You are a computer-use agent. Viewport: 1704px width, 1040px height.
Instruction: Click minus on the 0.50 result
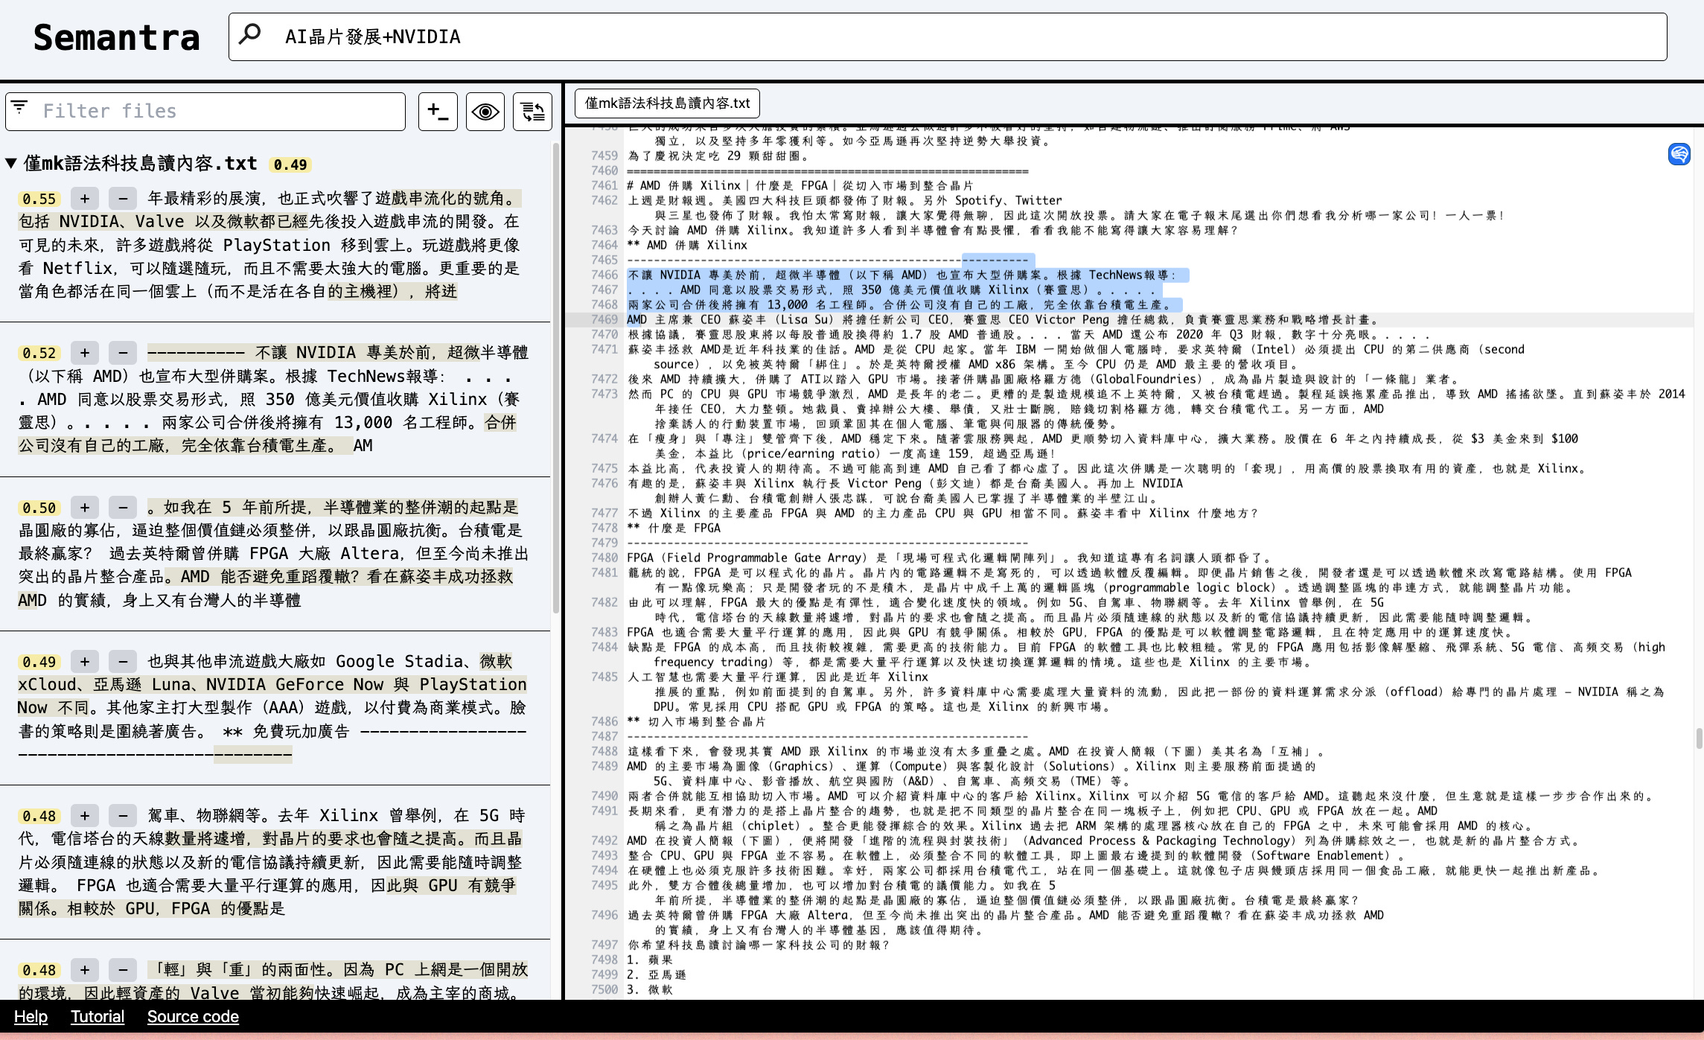[x=123, y=508]
